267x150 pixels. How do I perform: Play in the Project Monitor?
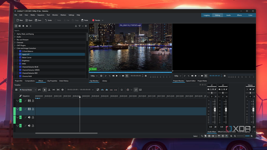coord(196,76)
